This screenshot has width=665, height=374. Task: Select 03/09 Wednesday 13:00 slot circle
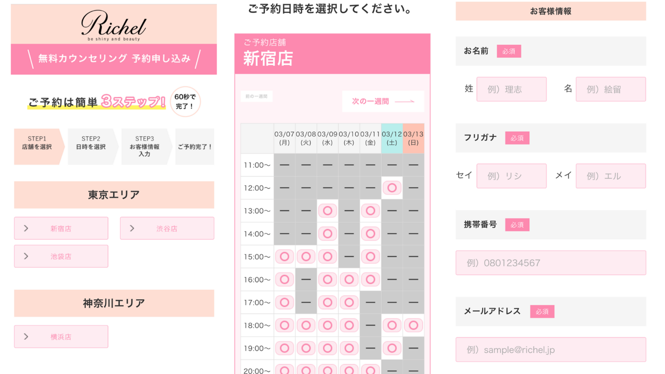(x=328, y=211)
